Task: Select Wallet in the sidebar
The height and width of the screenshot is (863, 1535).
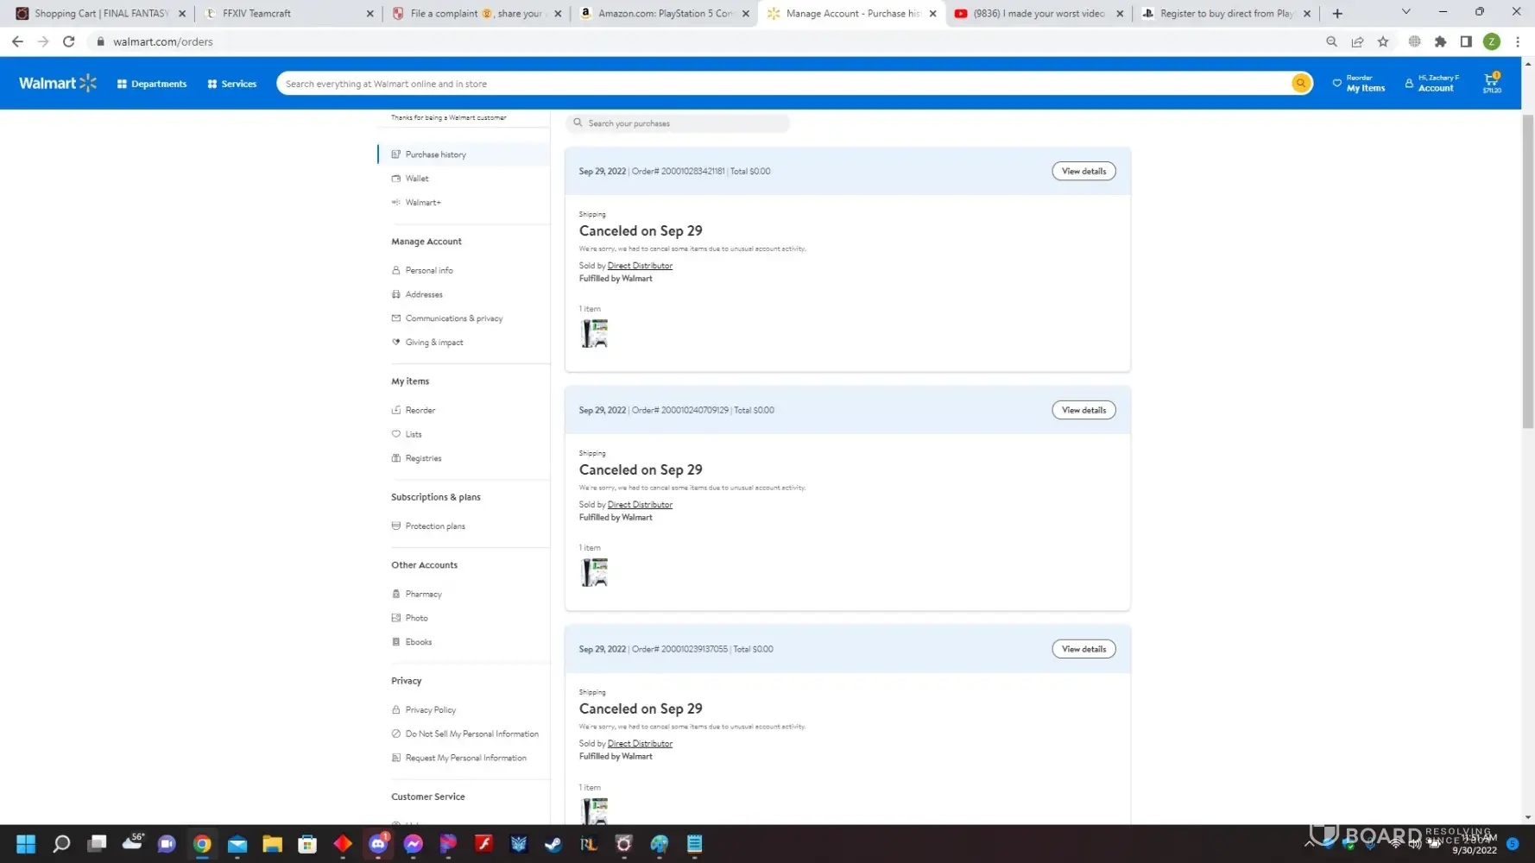Action: 417,179
